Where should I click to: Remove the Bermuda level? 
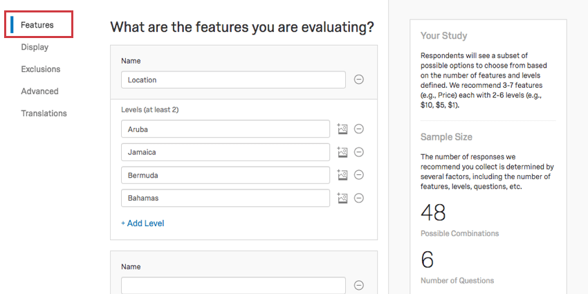pos(359,175)
